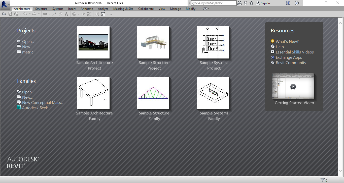Image resolution: width=344 pixels, height=183 pixels.
Task: Expand the 3D View dropdown arrow
Action: pyautogui.click(x=79, y=14)
